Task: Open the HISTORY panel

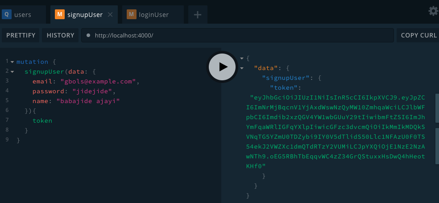Action: [x=60, y=35]
